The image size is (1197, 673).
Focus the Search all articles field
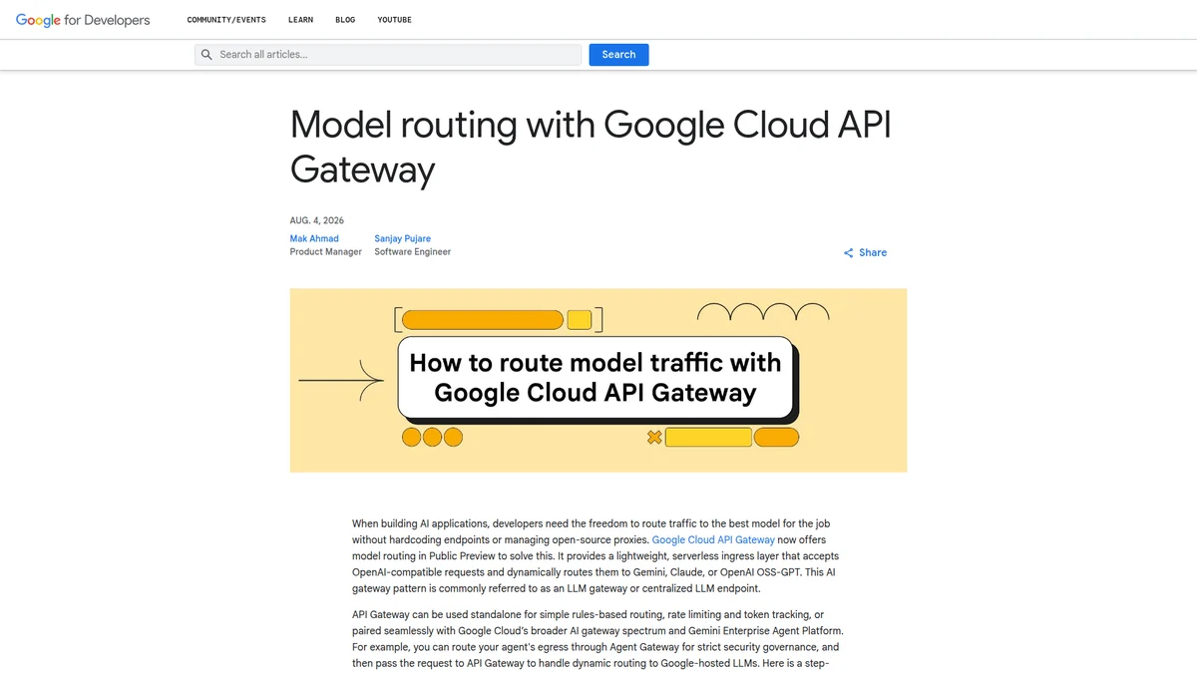[388, 55]
